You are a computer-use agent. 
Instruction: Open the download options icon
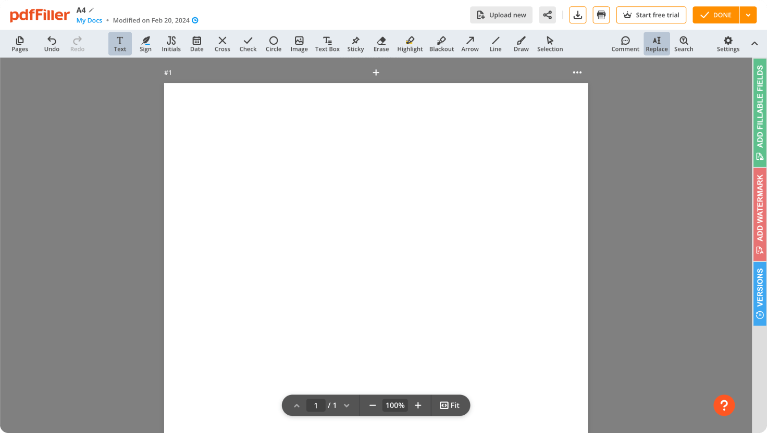(577, 15)
